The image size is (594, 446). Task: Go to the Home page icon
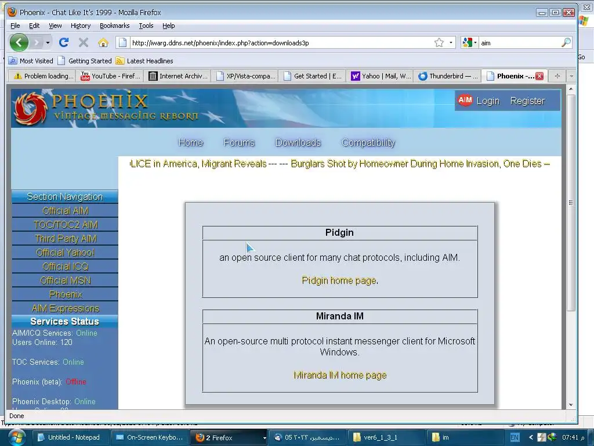tap(103, 42)
